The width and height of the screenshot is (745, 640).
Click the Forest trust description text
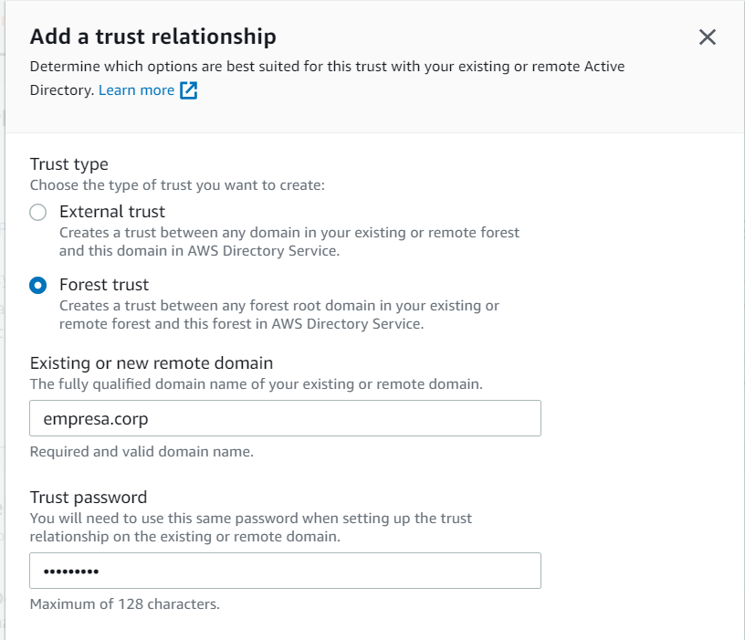pos(278,314)
